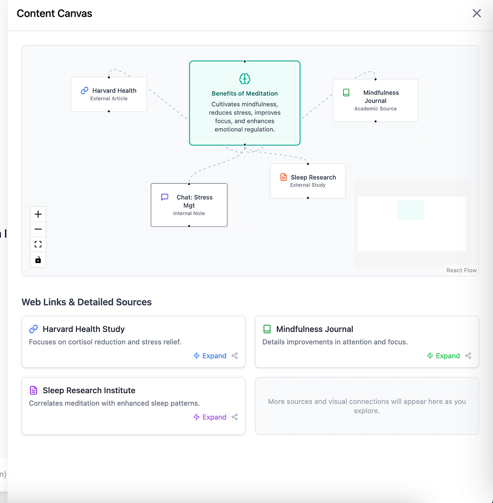Select the Harvard Health node
The width and height of the screenshot is (493, 503).
click(109, 94)
